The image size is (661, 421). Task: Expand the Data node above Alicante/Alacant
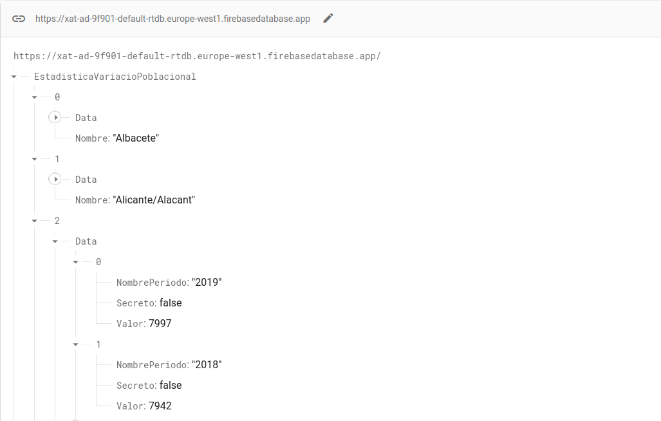pyautogui.click(x=55, y=180)
